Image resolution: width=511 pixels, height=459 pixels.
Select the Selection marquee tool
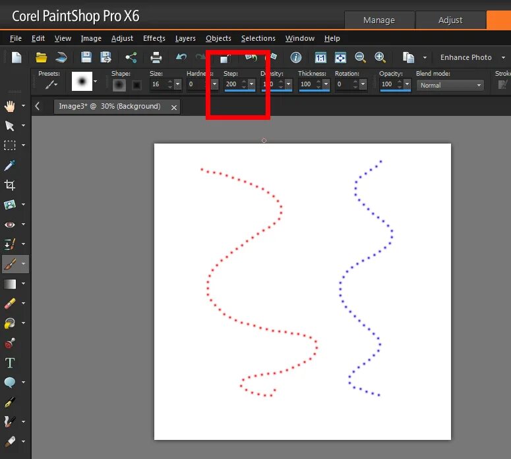point(9,145)
